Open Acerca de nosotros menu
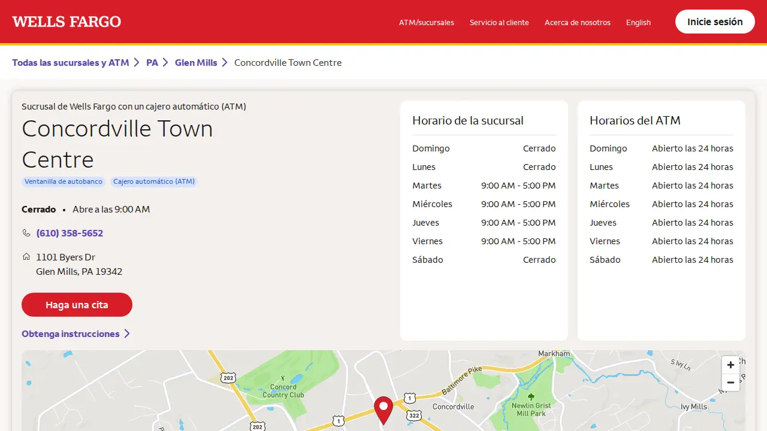767x431 pixels. 578,22
